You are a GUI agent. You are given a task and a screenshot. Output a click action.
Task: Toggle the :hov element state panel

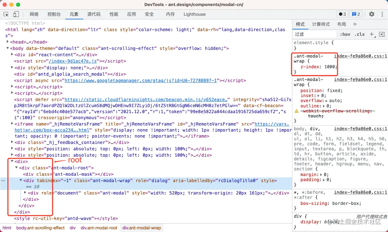click(345, 34)
